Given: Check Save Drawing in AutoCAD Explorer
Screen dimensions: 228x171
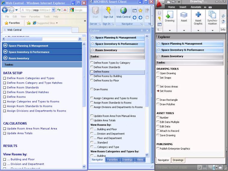Looking at the screenshot, I should tap(158, 135).
